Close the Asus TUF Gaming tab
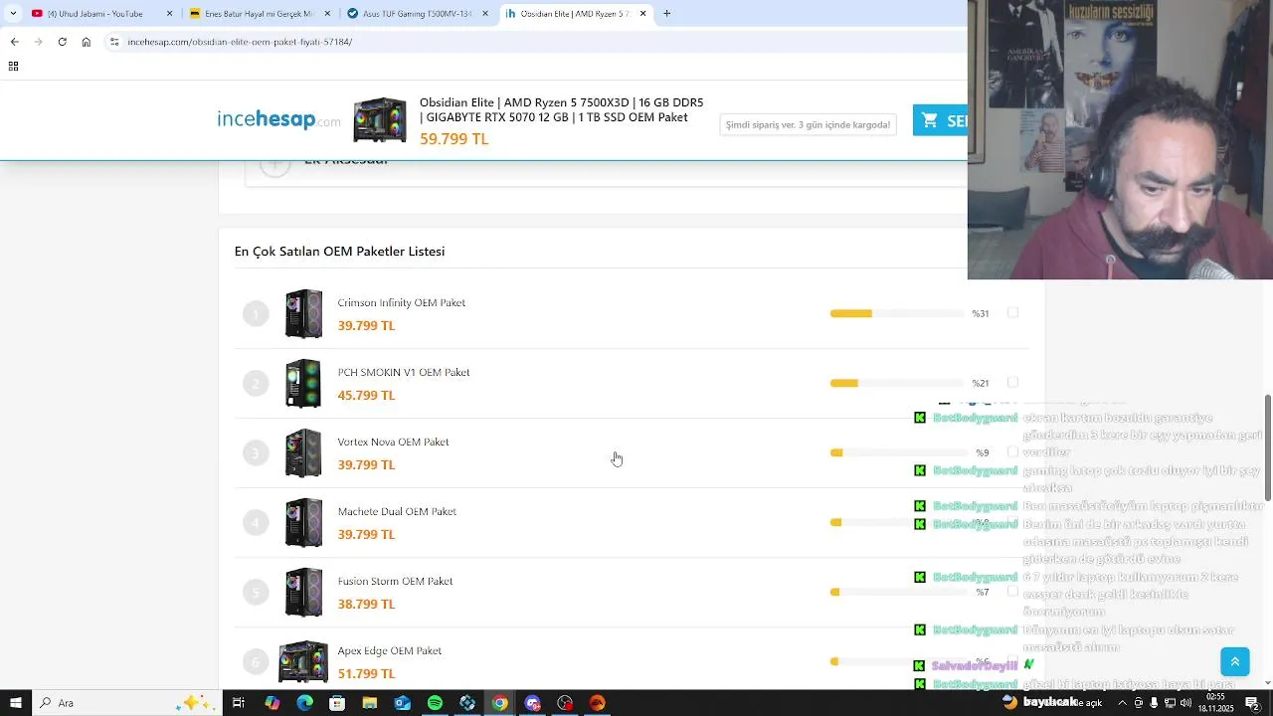This screenshot has width=1273, height=716. pyautogui.click(x=485, y=14)
